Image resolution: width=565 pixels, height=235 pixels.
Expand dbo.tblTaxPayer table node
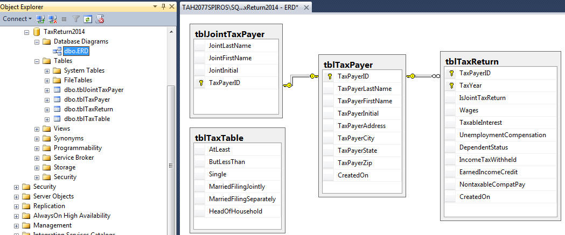pyautogui.click(x=47, y=100)
